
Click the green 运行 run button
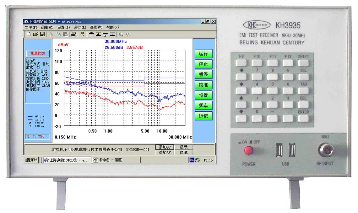[x=204, y=54]
